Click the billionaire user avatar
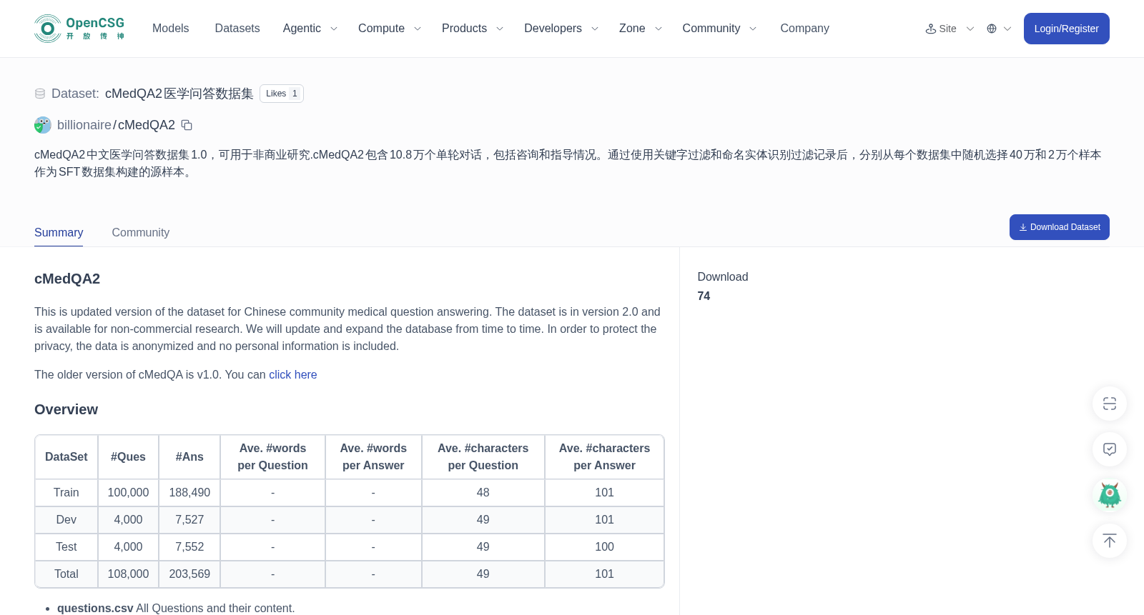 click(x=43, y=125)
